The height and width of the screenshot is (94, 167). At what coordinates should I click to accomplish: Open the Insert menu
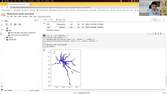click(20, 16)
